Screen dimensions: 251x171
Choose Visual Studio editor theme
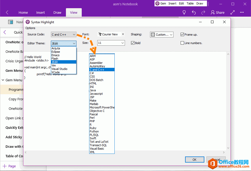[x=59, y=69]
